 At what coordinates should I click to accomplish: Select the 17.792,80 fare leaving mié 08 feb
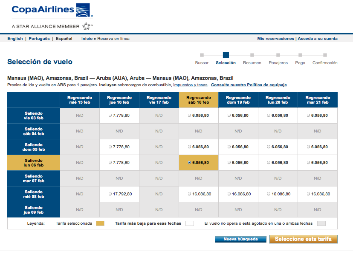[110, 194]
